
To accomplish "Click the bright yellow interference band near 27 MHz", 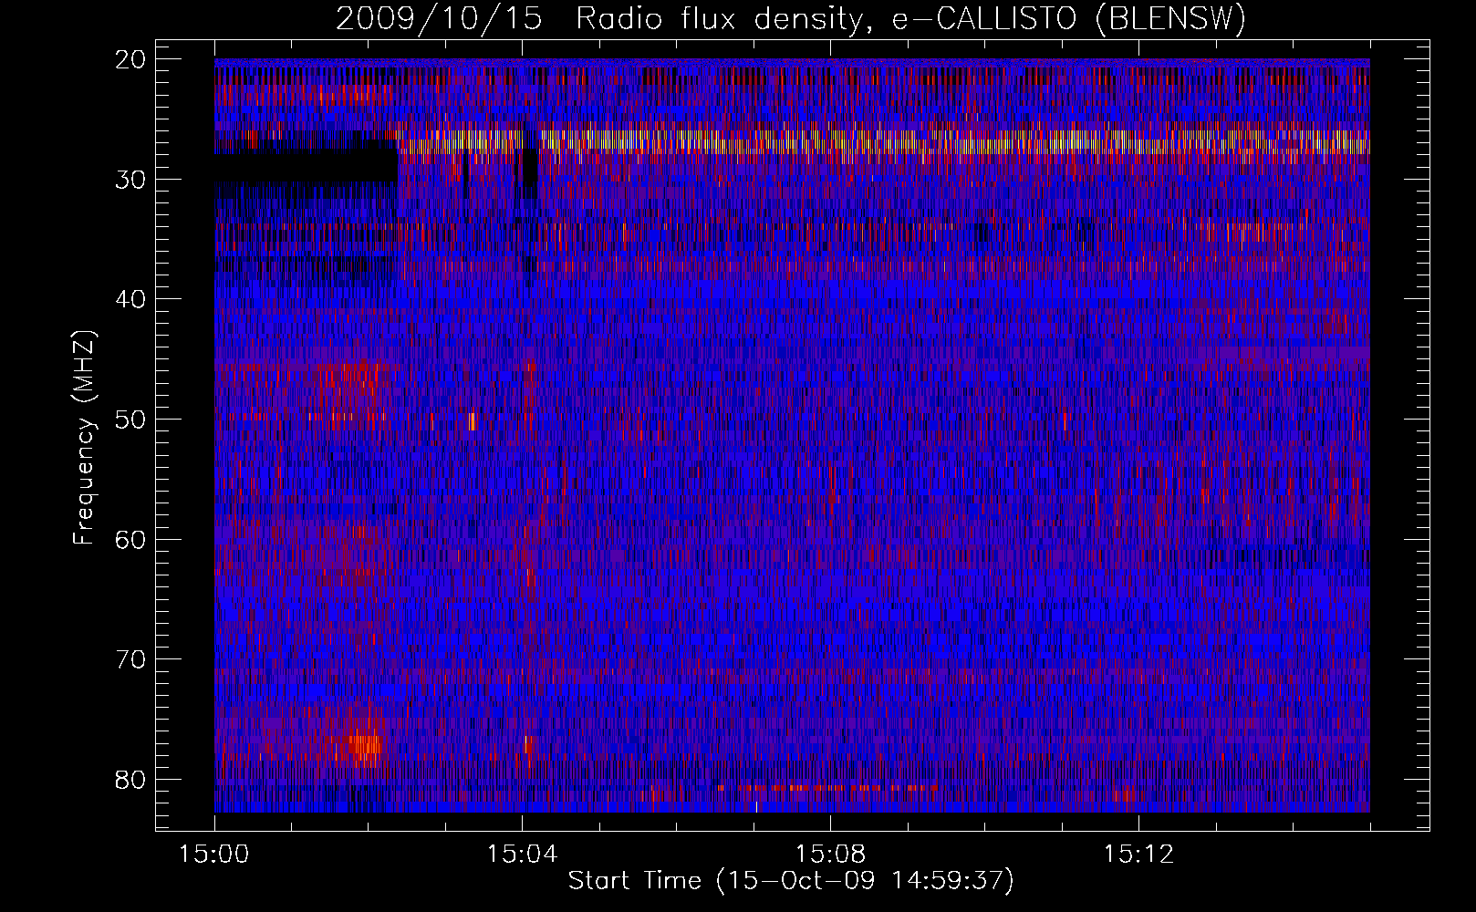I will click(885, 140).
